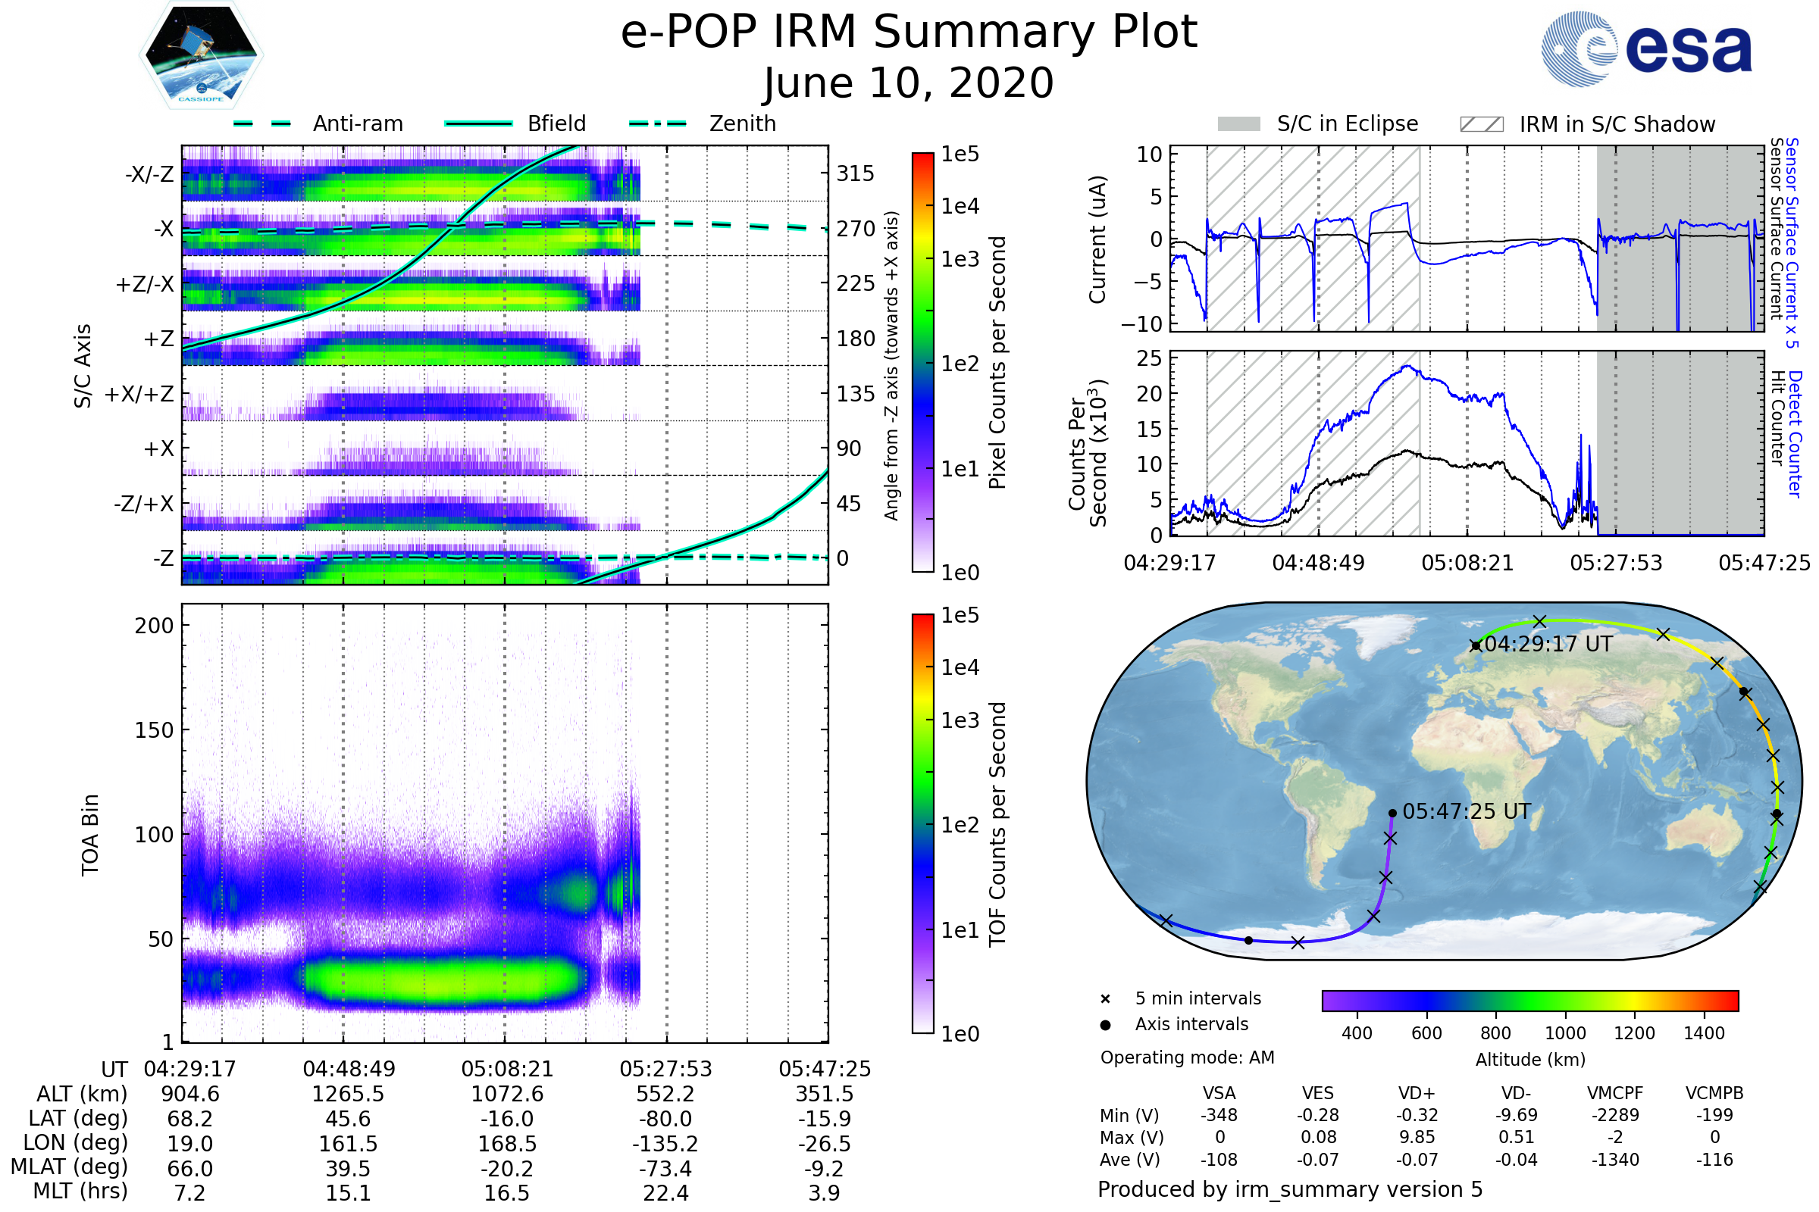This screenshot has height=1212, width=1819.
Task: Click the S/C in Eclipse gray swatch
Action: [x=1238, y=124]
